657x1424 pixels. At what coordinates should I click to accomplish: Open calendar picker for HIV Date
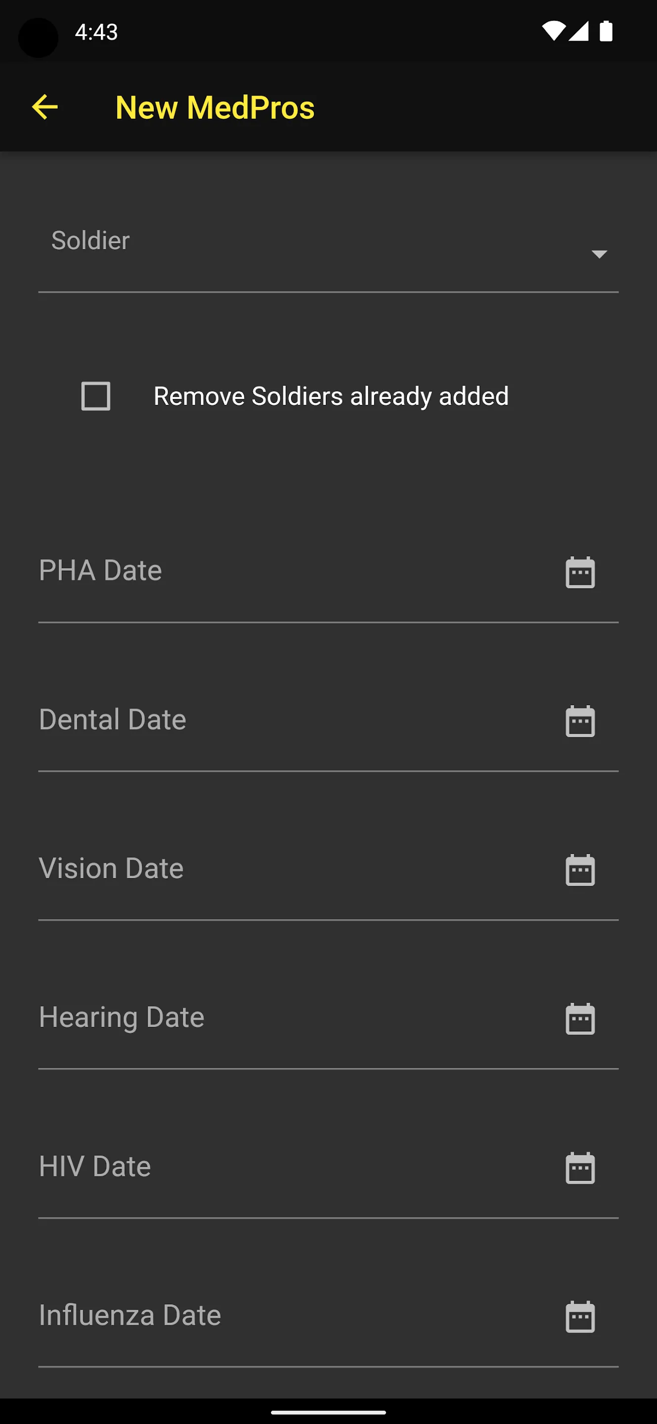pos(580,1167)
